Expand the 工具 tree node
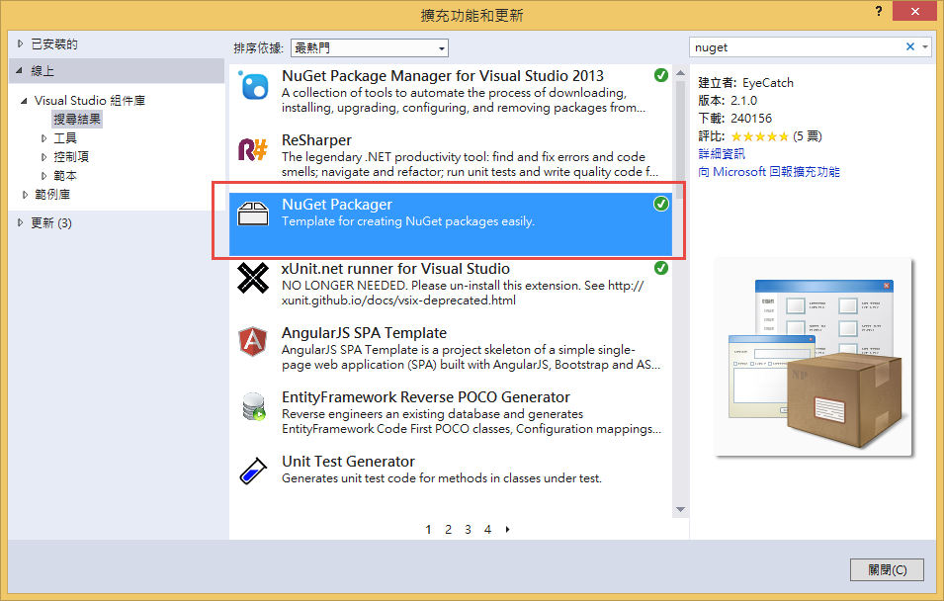The image size is (944, 601). point(43,138)
